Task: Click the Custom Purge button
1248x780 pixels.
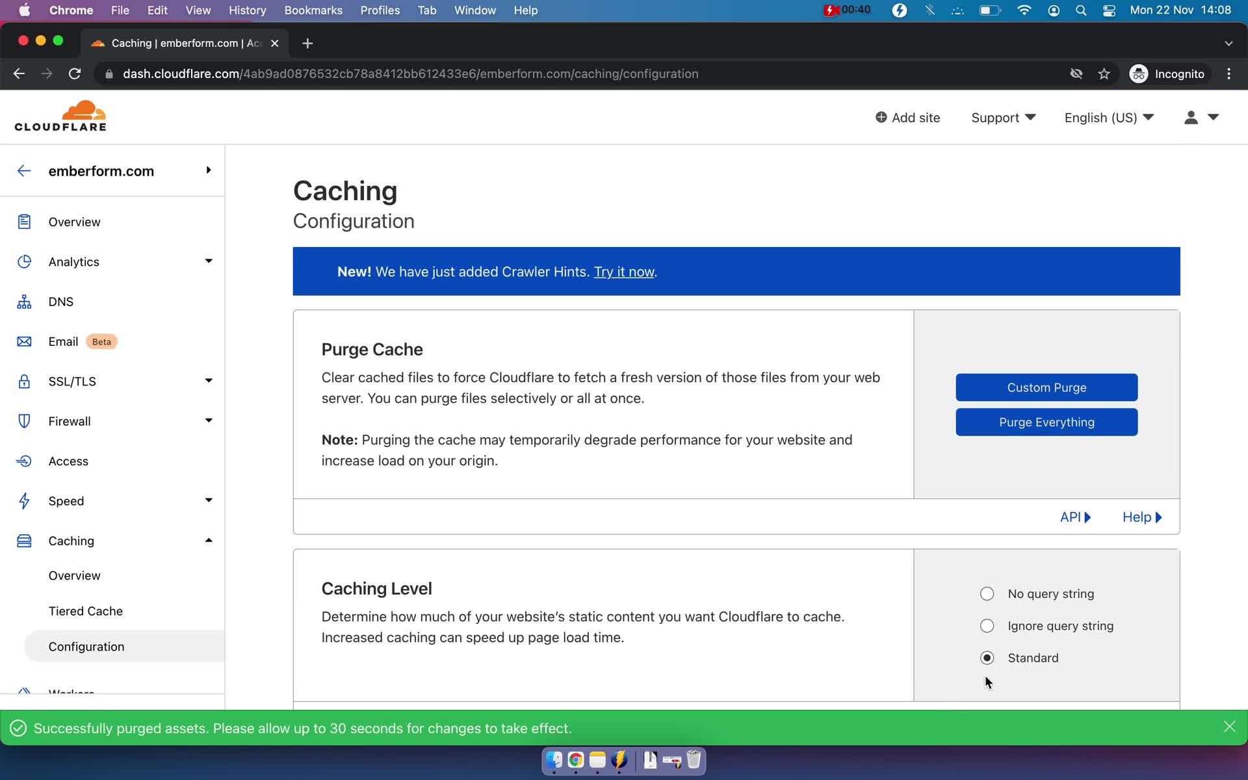Action: click(x=1046, y=387)
